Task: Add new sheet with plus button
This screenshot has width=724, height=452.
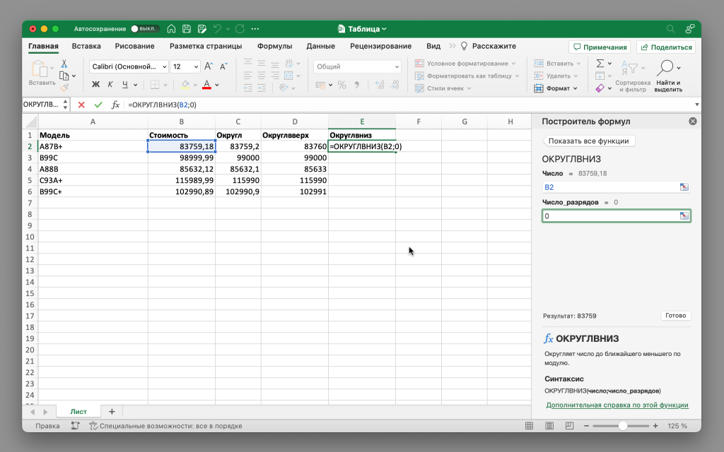Action: click(x=112, y=412)
